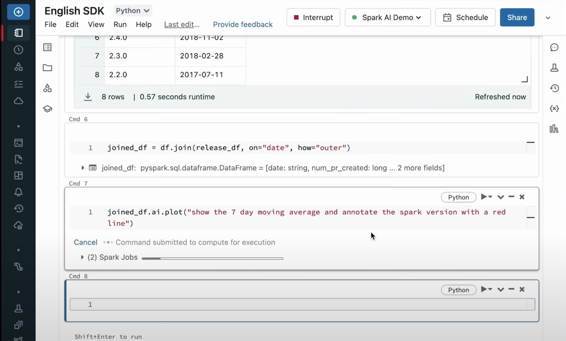Screen dimensions: 566x341
Task: Open the View menu
Action: pyautogui.click(x=96, y=25)
